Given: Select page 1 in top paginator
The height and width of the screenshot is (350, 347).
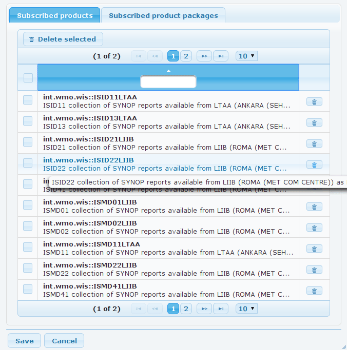Looking at the screenshot, I should (173, 56).
